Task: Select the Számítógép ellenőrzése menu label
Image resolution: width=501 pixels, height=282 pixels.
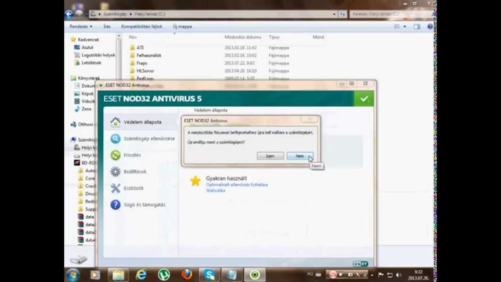Action: 149,139
